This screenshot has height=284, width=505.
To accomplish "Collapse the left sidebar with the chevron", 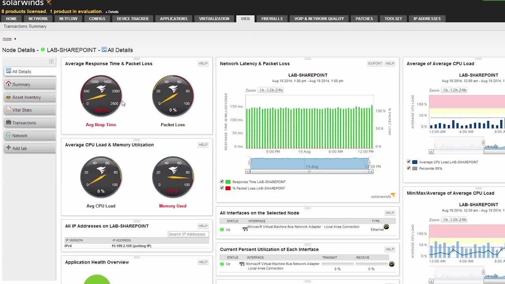I will (x=51, y=61).
